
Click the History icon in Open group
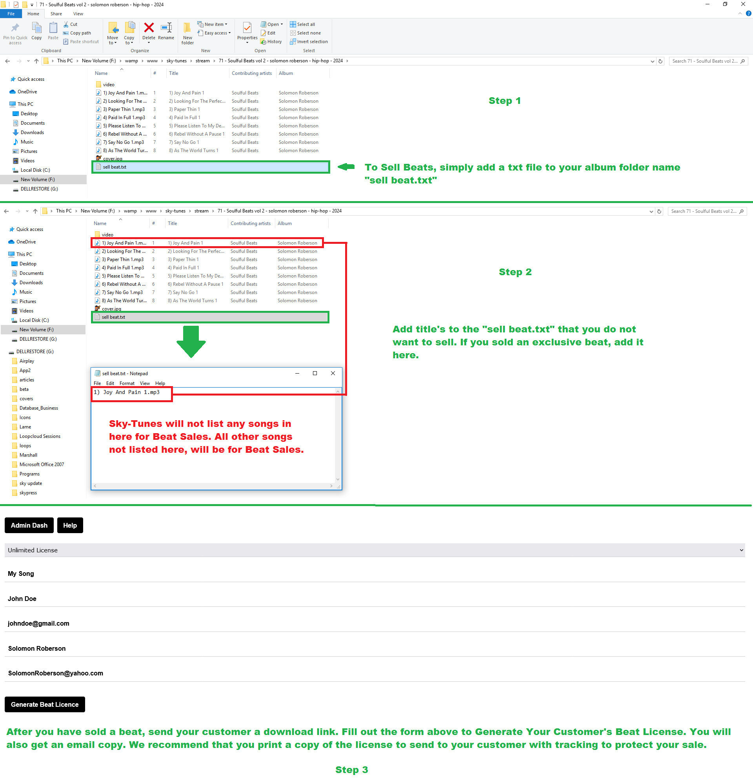(x=263, y=42)
